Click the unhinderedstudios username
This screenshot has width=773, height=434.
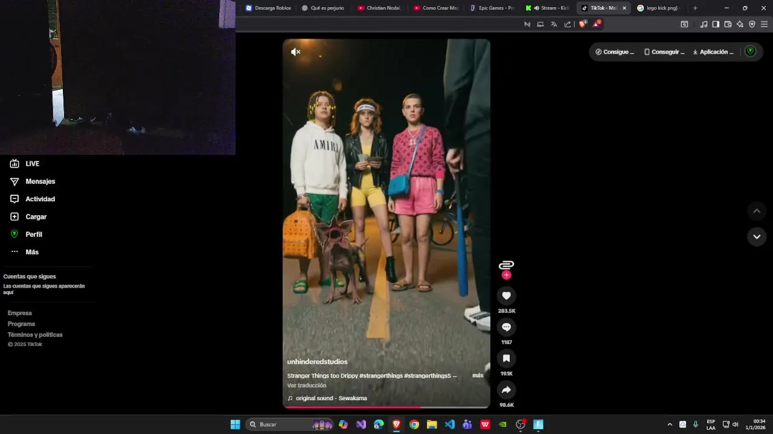click(317, 362)
